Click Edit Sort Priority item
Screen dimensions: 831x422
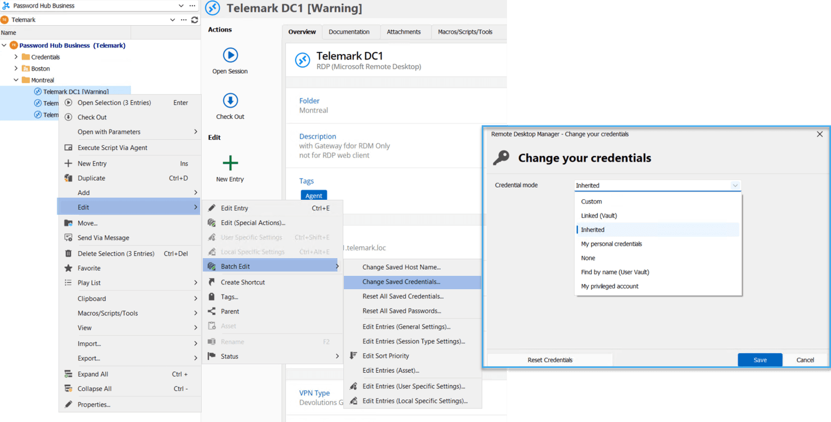[x=385, y=356]
